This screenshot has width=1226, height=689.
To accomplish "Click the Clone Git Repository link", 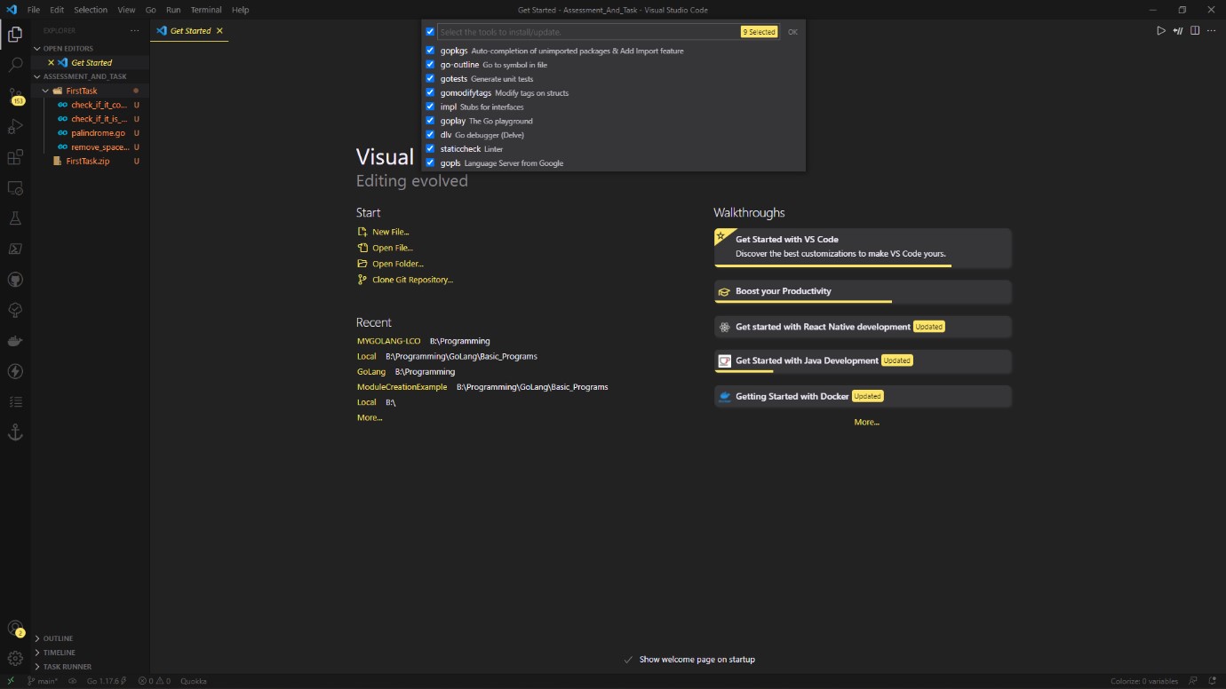I will click(x=412, y=280).
